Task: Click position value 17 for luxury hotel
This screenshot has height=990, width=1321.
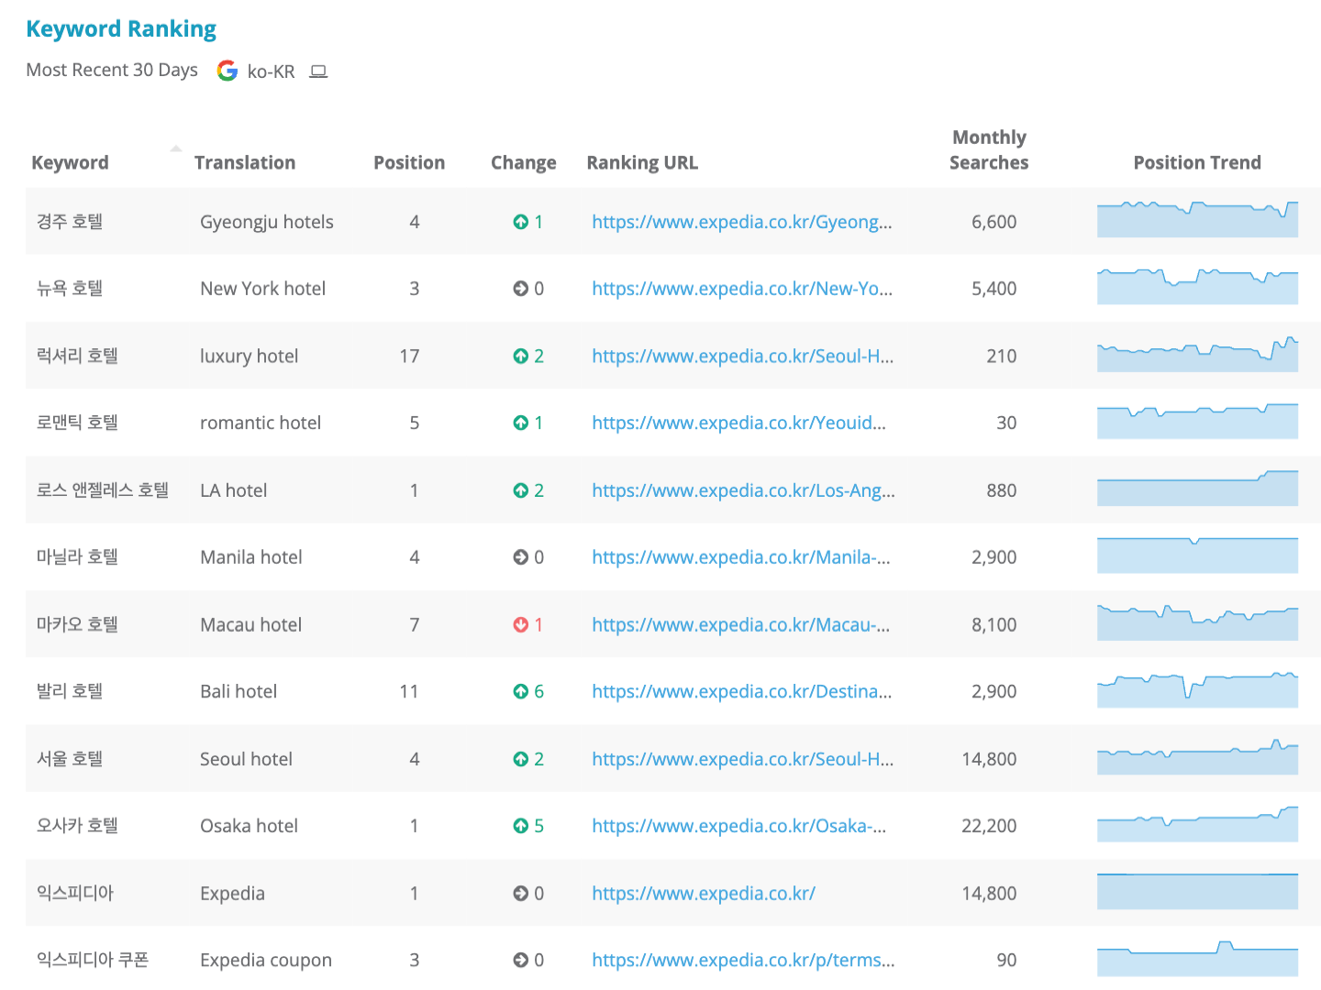Action: click(x=409, y=356)
